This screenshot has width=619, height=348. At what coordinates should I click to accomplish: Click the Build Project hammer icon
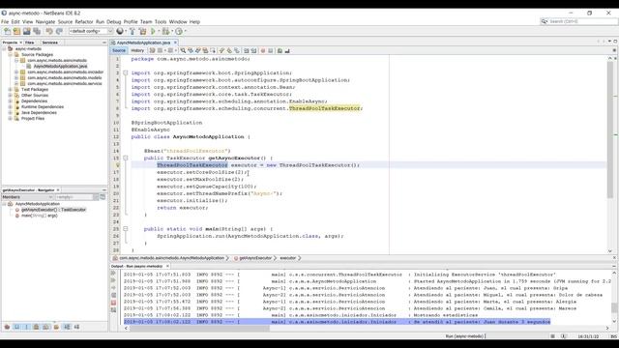(133, 31)
